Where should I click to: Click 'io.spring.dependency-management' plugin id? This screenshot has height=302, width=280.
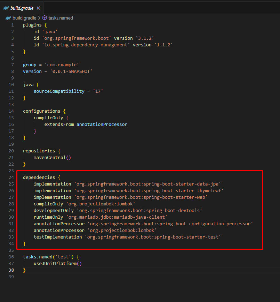(x=86, y=45)
